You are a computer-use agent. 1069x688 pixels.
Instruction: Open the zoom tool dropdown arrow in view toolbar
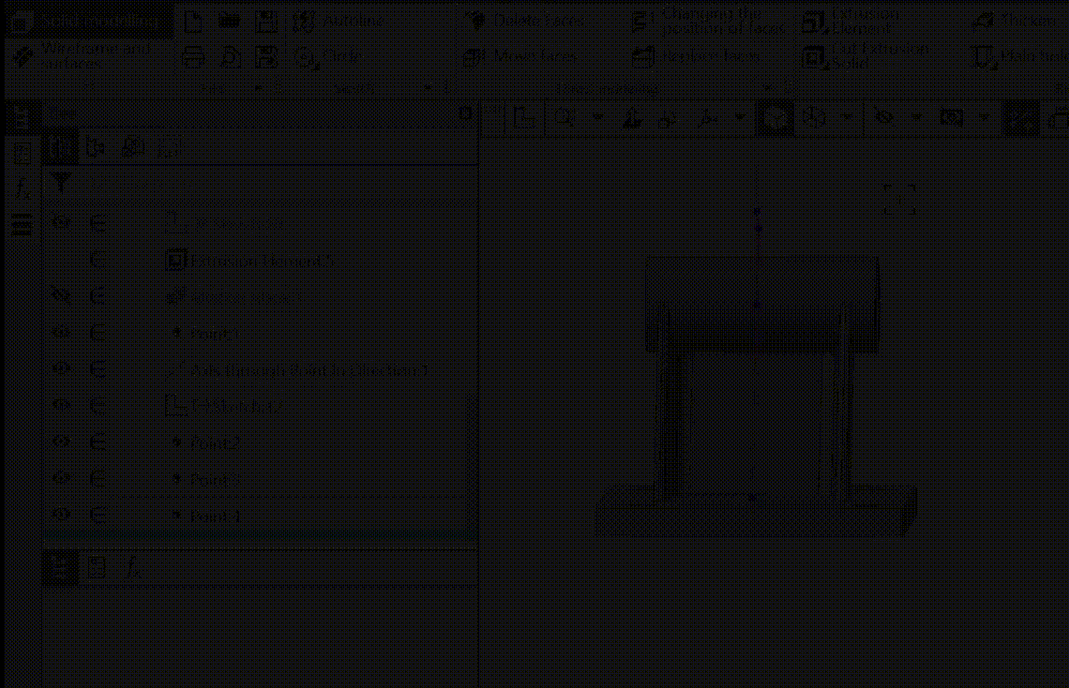(x=597, y=118)
